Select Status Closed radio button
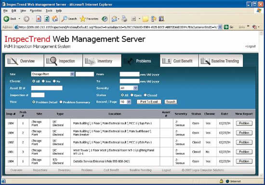265x185 pixels. (x=145, y=95)
